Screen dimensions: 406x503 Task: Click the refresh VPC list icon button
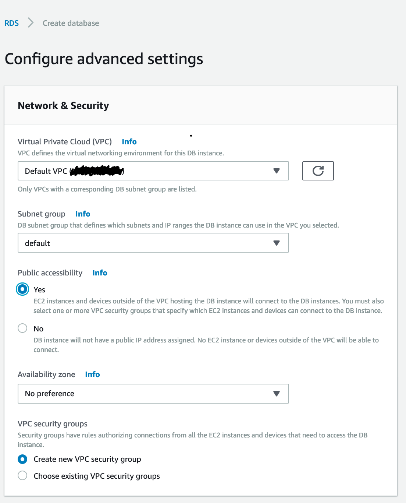(x=318, y=171)
